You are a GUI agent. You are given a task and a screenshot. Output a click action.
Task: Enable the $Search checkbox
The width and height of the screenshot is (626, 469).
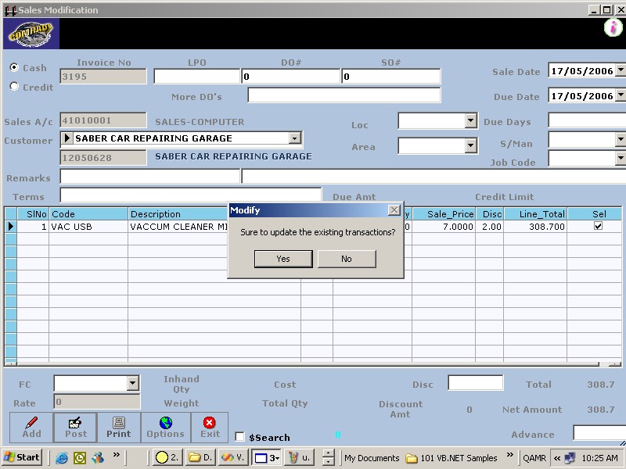239,437
